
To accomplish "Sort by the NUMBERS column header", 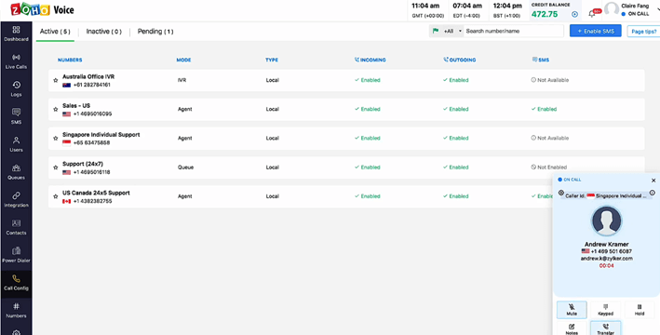I will click(70, 60).
